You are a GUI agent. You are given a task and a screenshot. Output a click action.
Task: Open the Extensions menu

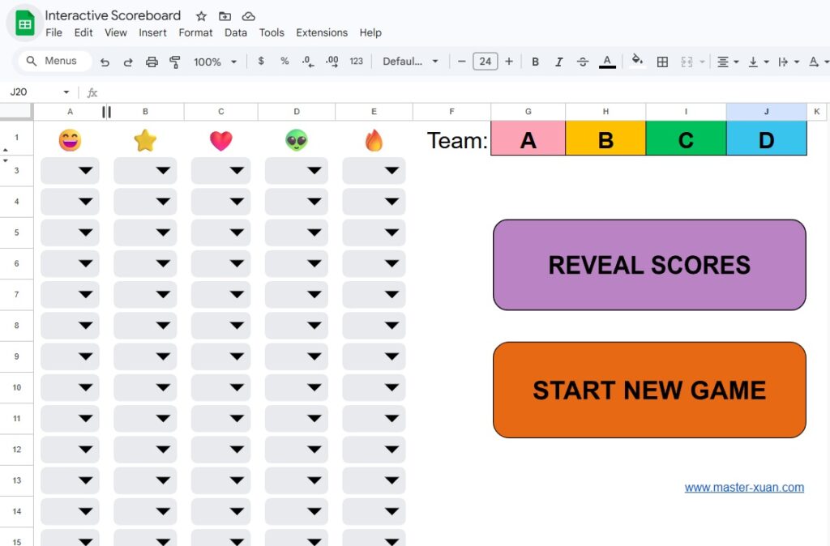322,33
